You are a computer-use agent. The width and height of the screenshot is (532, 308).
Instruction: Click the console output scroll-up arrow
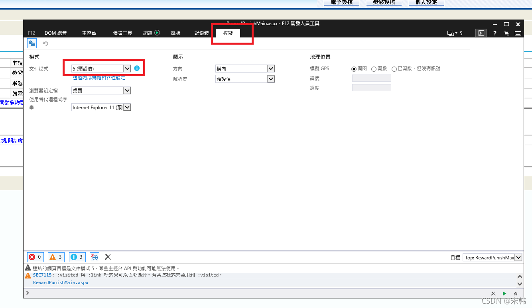pyautogui.click(x=519, y=277)
